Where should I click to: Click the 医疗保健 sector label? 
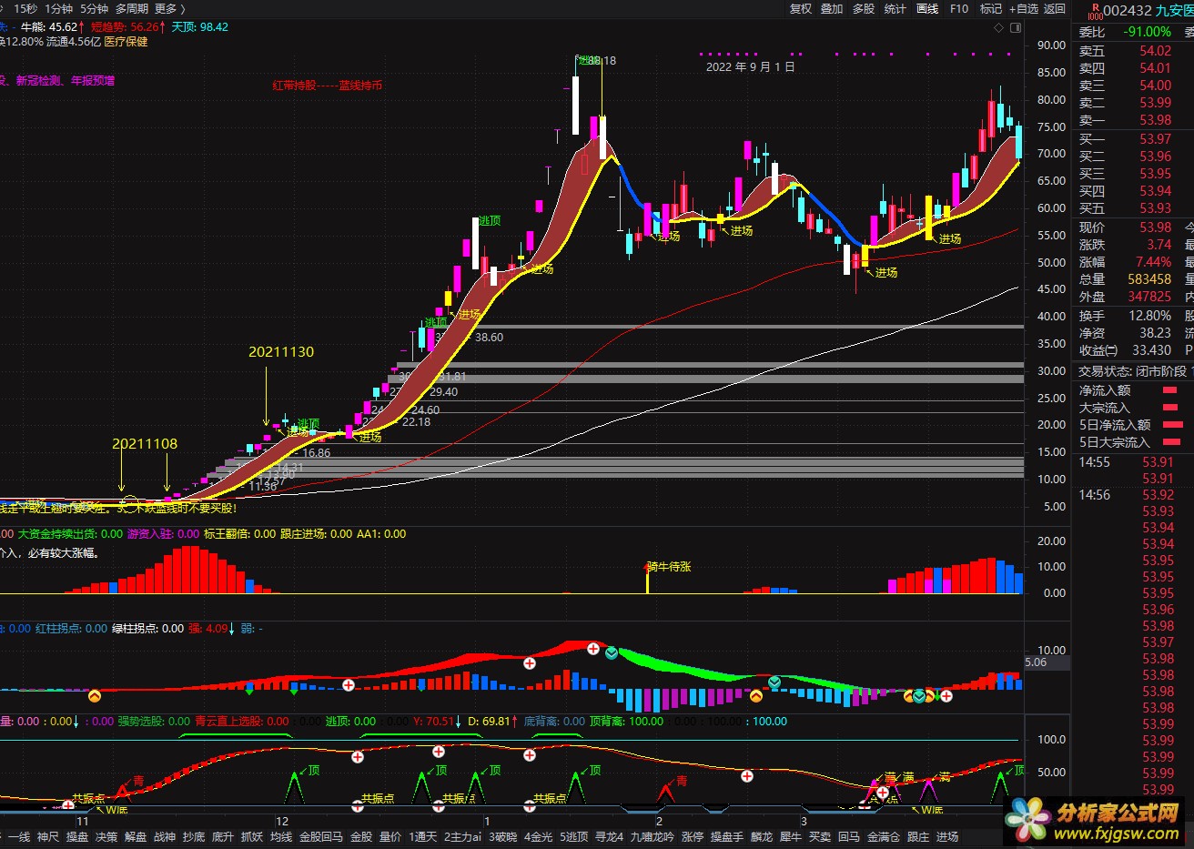coord(126,42)
